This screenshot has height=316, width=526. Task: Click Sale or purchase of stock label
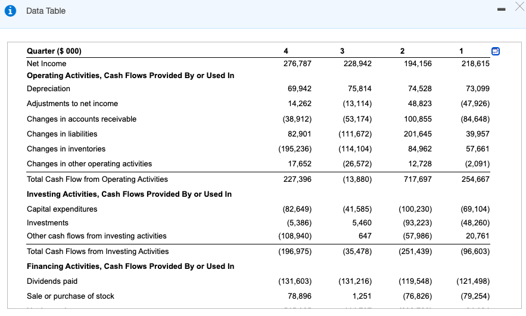tap(70, 296)
